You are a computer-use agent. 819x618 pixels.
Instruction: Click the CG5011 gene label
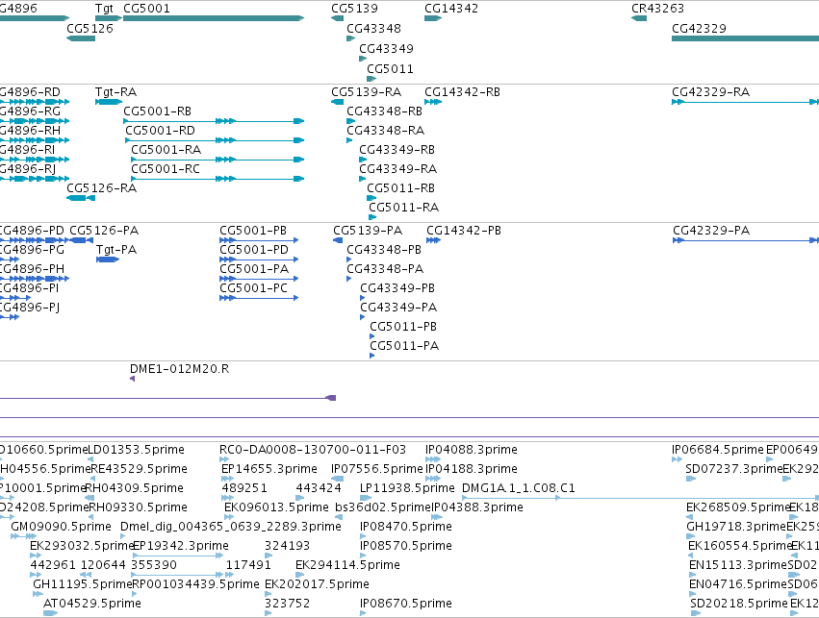click(390, 69)
